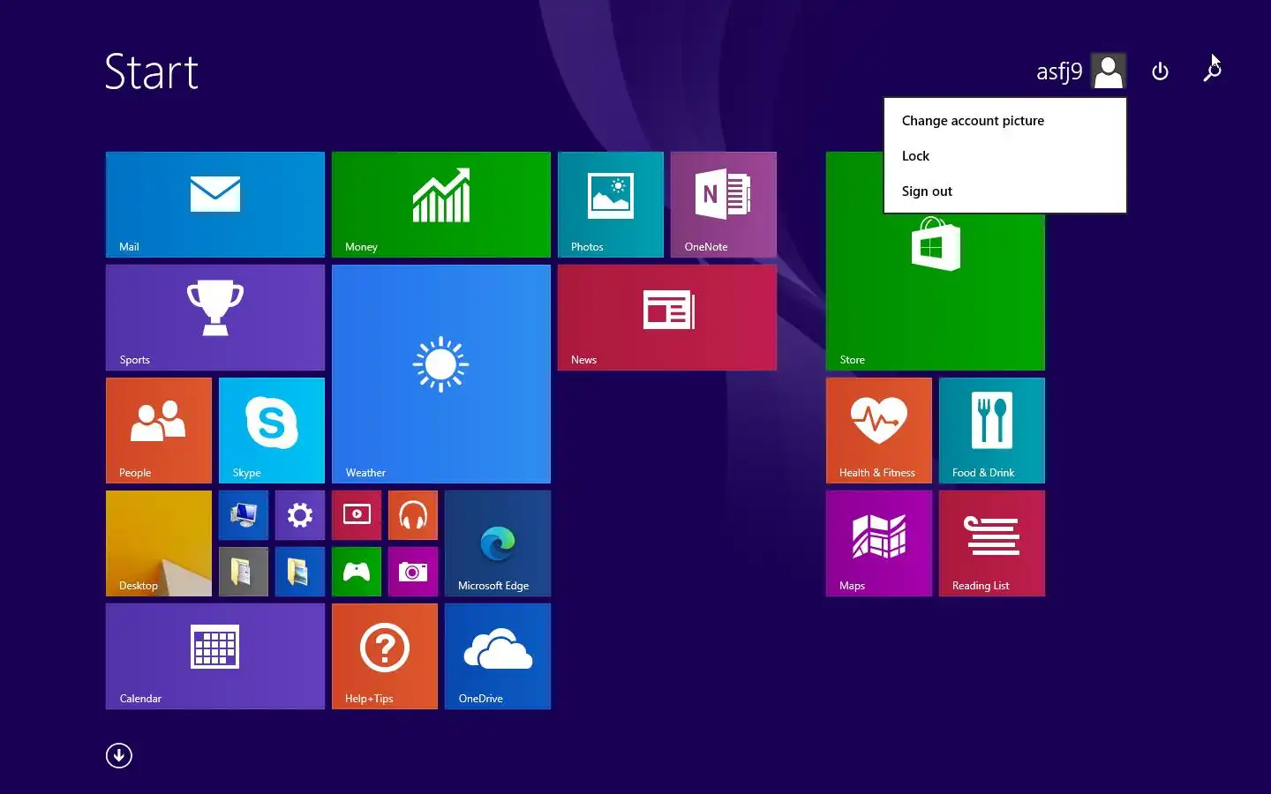Open the Documents folder small tile
The height and width of the screenshot is (794, 1271).
point(244,572)
